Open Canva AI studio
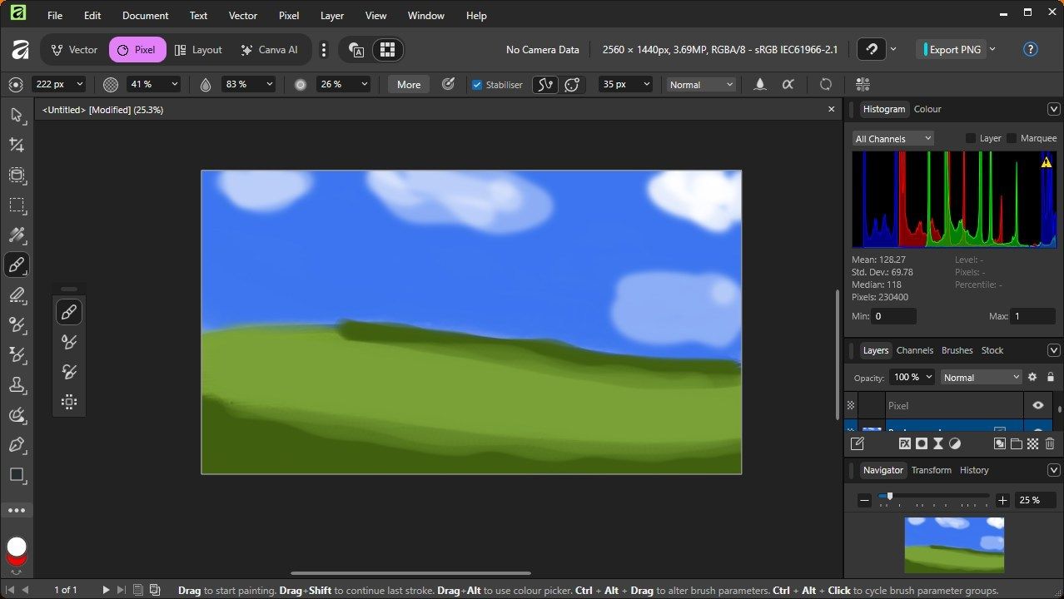This screenshot has height=599, width=1064. coord(269,50)
